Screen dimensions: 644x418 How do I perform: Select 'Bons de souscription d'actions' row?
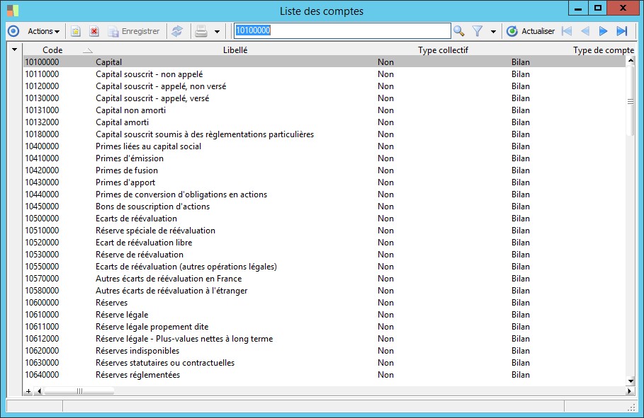click(324, 207)
